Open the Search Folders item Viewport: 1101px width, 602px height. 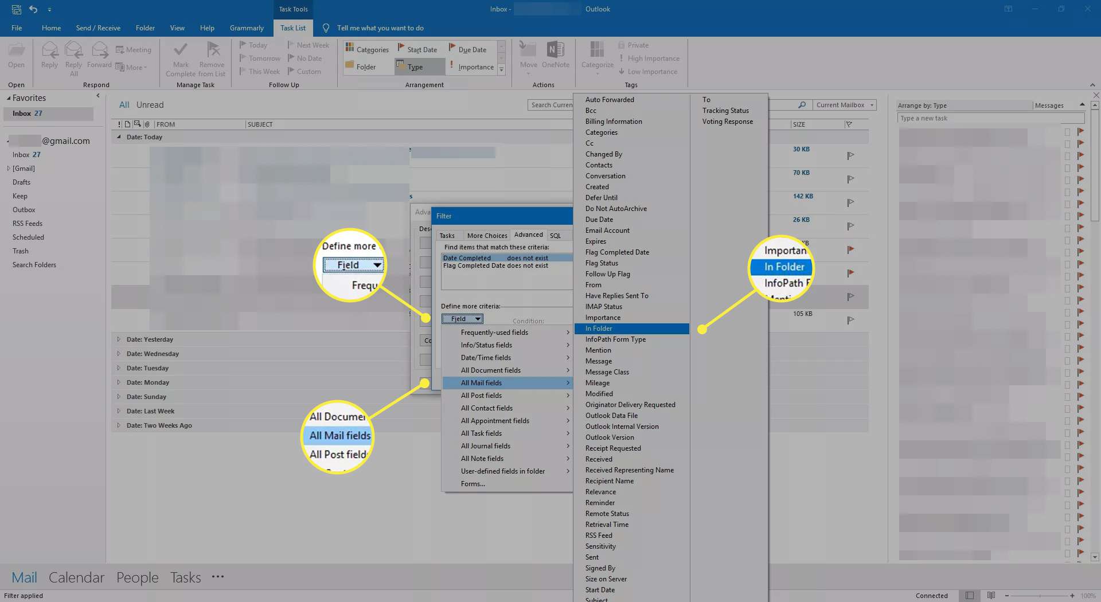click(x=34, y=265)
